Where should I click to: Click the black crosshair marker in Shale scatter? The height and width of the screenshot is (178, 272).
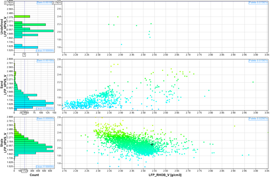click(x=152, y=144)
